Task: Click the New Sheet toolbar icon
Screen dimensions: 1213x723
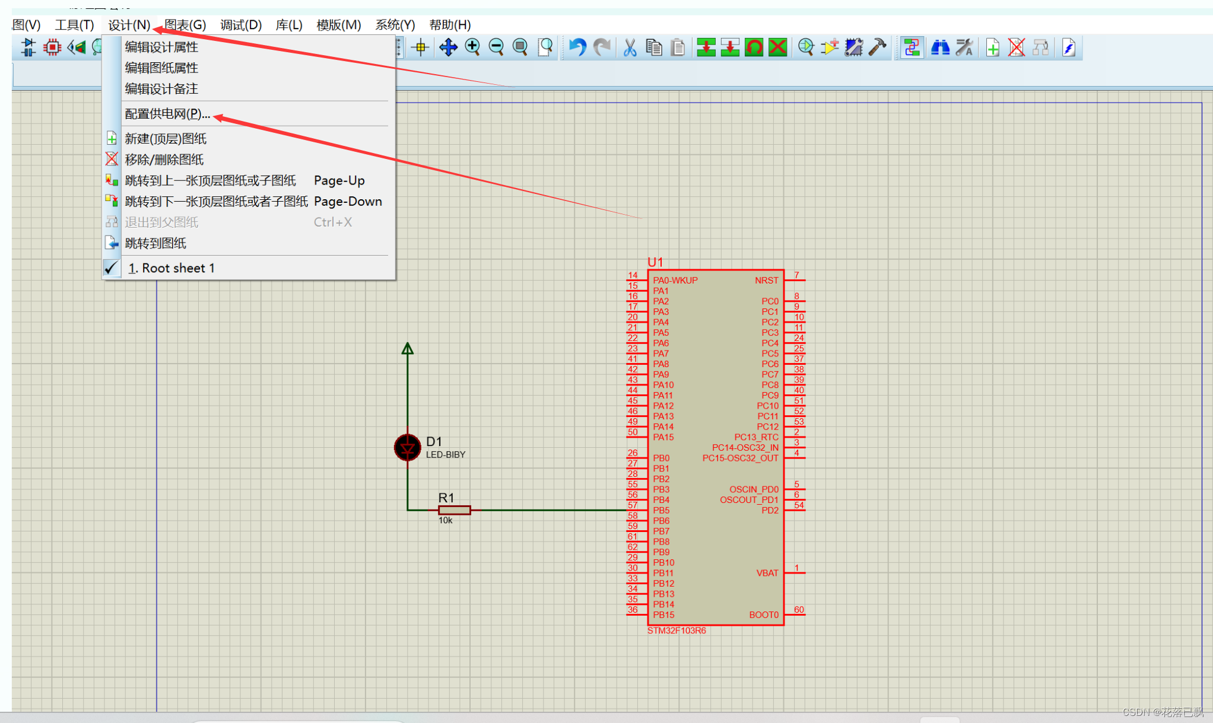Action: [992, 47]
